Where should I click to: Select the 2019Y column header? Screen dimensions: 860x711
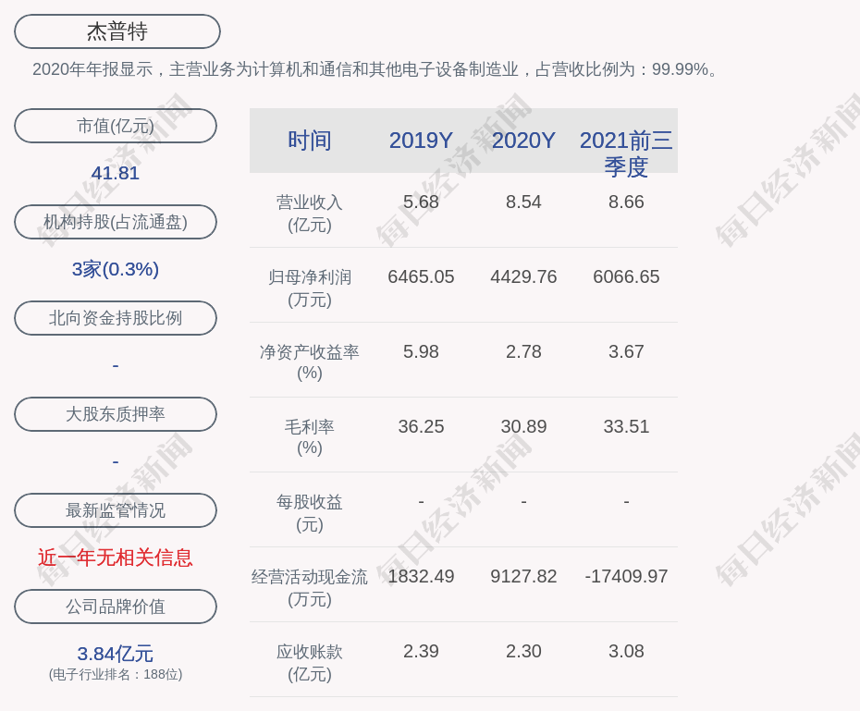click(x=421, y=141)
